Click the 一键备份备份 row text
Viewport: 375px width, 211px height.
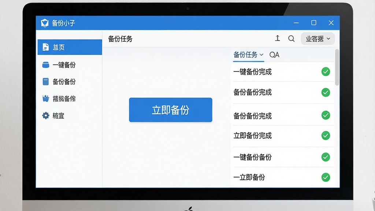253,157
